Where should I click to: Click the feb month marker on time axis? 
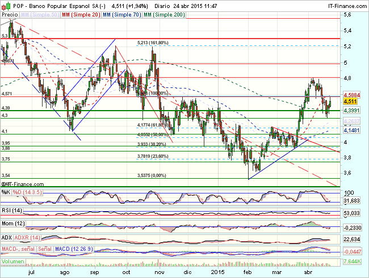248,272
